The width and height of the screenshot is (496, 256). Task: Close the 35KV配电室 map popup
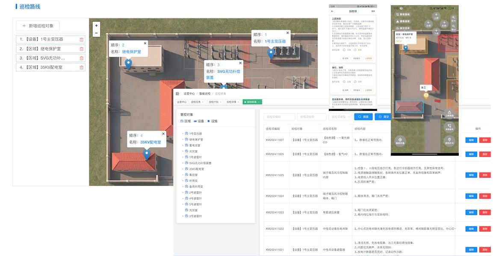tap(163, 134)
